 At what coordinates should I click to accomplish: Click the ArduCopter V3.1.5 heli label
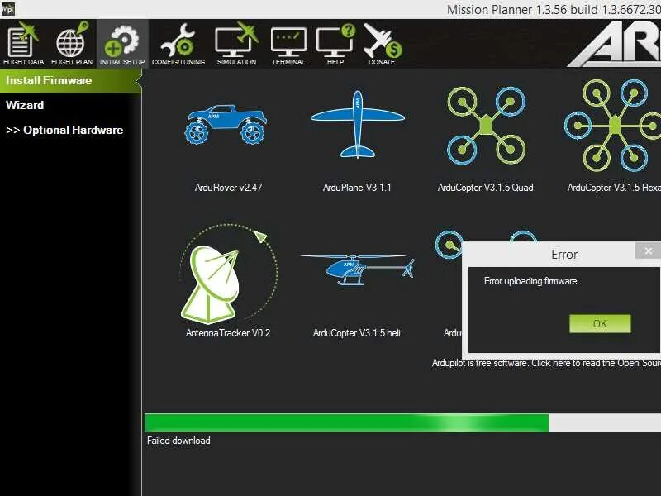click(x=357, y=333)
